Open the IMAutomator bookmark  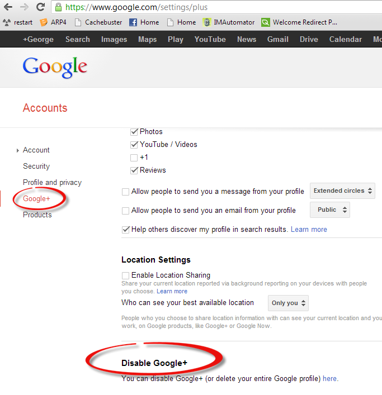(229, 22)
